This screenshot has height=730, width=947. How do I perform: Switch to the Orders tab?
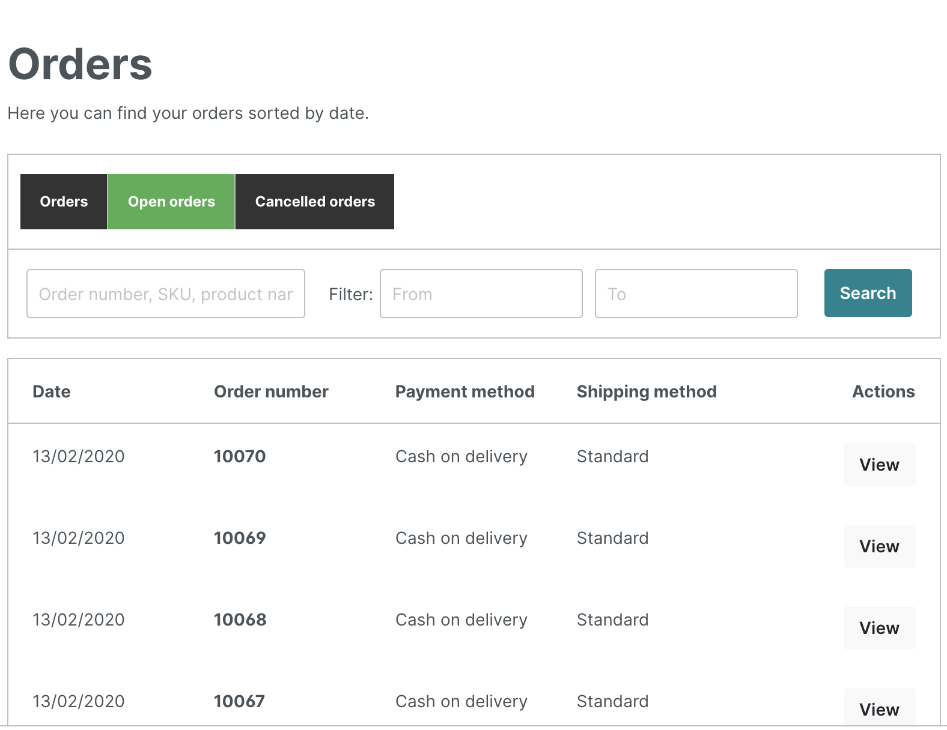(64, 202)
